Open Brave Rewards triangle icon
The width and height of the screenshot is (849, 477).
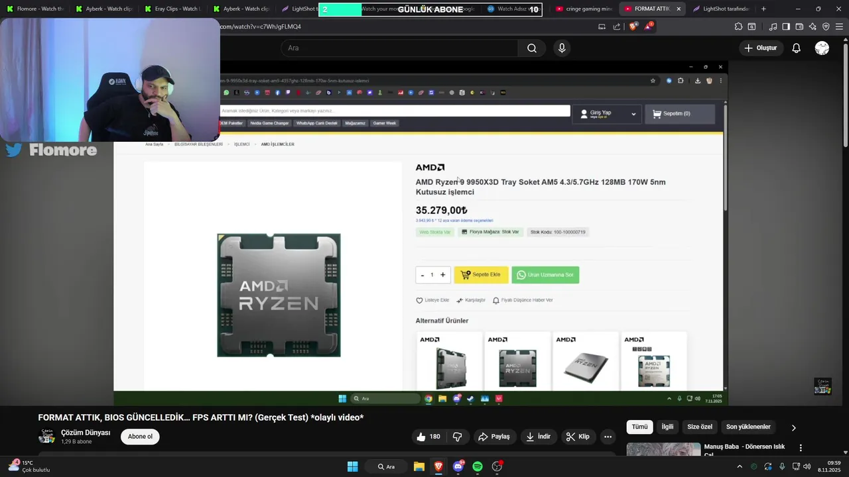coord(649,26)
